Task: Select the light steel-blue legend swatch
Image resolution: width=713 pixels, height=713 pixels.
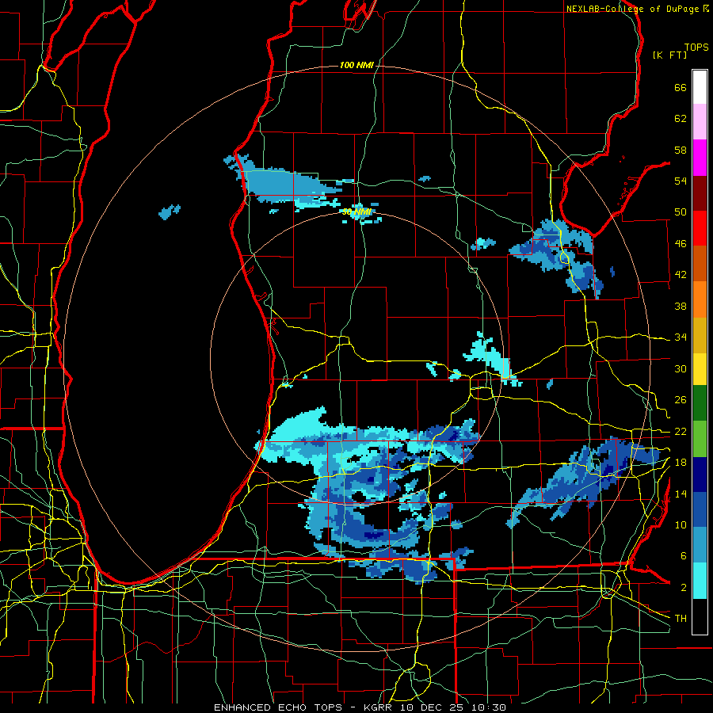Action: tap(700, 545)
